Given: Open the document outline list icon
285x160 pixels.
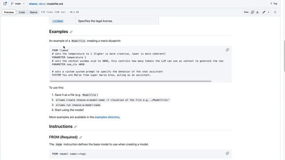Looking at the screenshot, I should 275,12.
